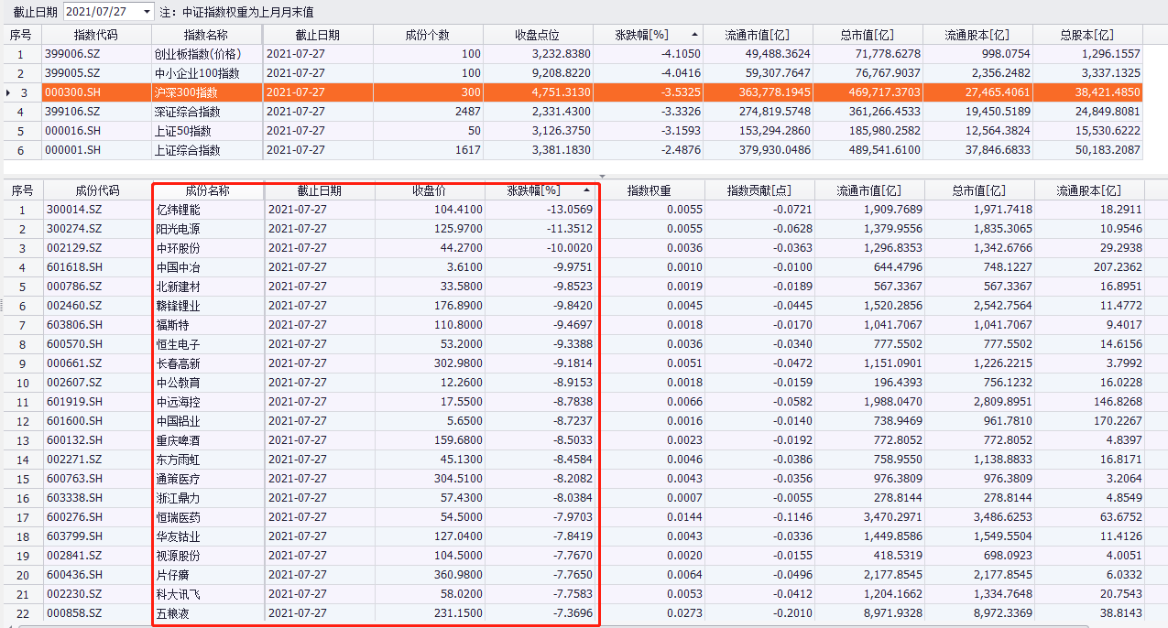Viewport: 1168px width, 628px height.
Task: Select constituent 华友钴业
Action: [x=178, y=536]
